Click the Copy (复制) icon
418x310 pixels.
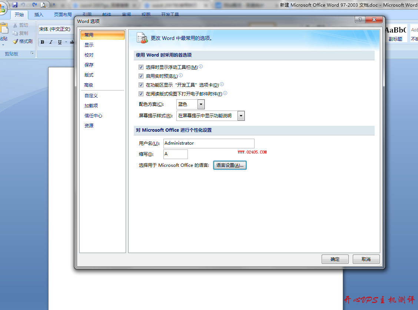(15, 33)
